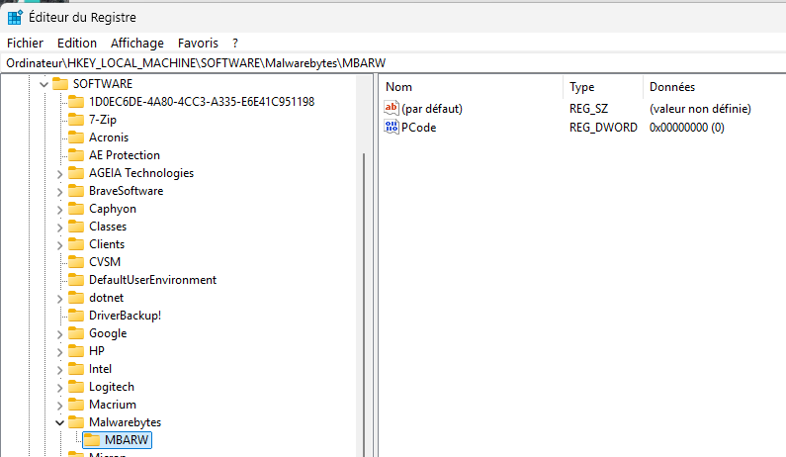This screenshot has width=786, height=457.
Task: Expand the Logitech key
Action: [59, 388]
